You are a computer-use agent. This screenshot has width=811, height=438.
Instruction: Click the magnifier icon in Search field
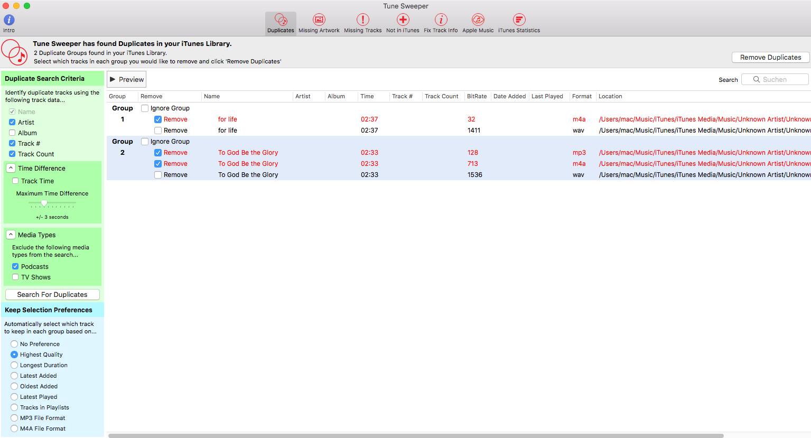tap(757, 79)
